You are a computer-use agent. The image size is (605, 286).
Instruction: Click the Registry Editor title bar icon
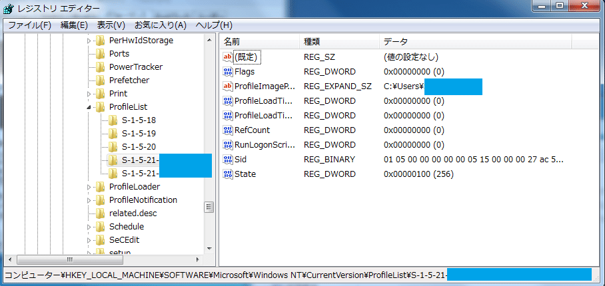click(x=7, y=9)
